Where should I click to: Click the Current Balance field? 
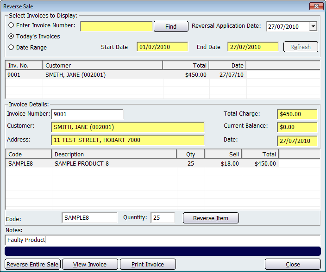pos(297,127)
